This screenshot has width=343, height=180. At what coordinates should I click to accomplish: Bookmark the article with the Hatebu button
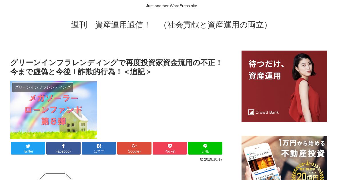point(99,148)
